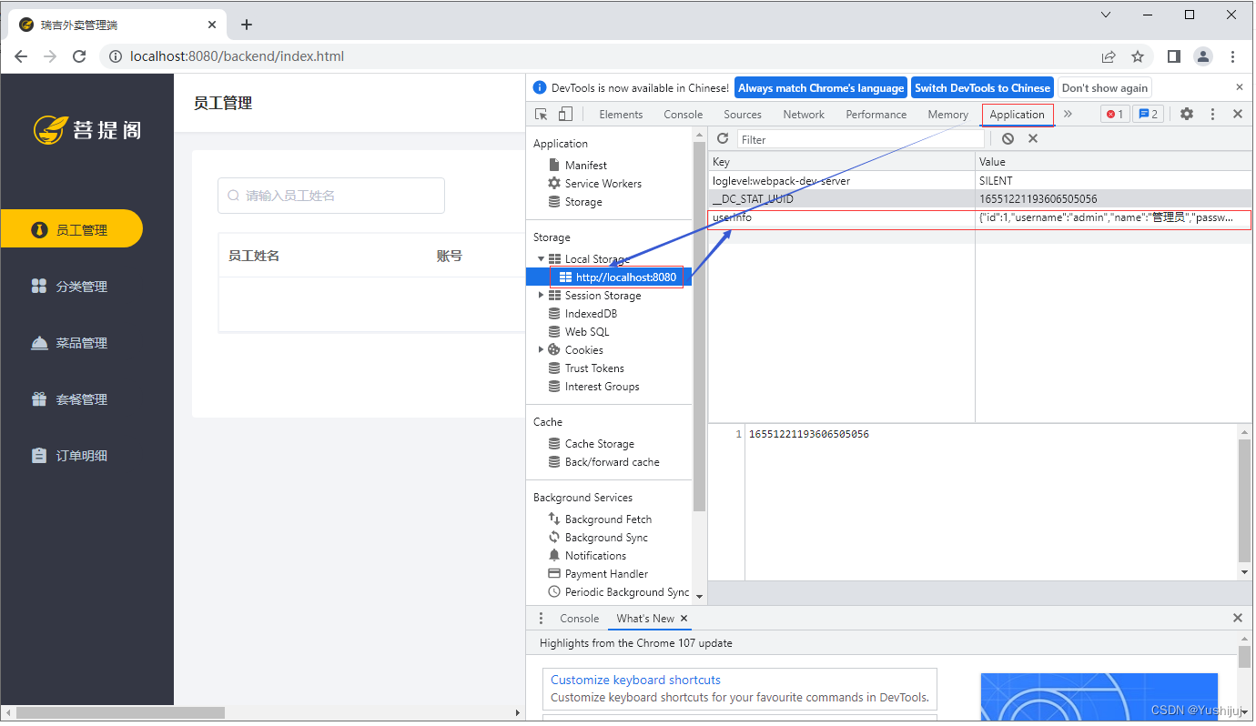
Task: Close the DevTools panel
Action: click(1238, 114)
